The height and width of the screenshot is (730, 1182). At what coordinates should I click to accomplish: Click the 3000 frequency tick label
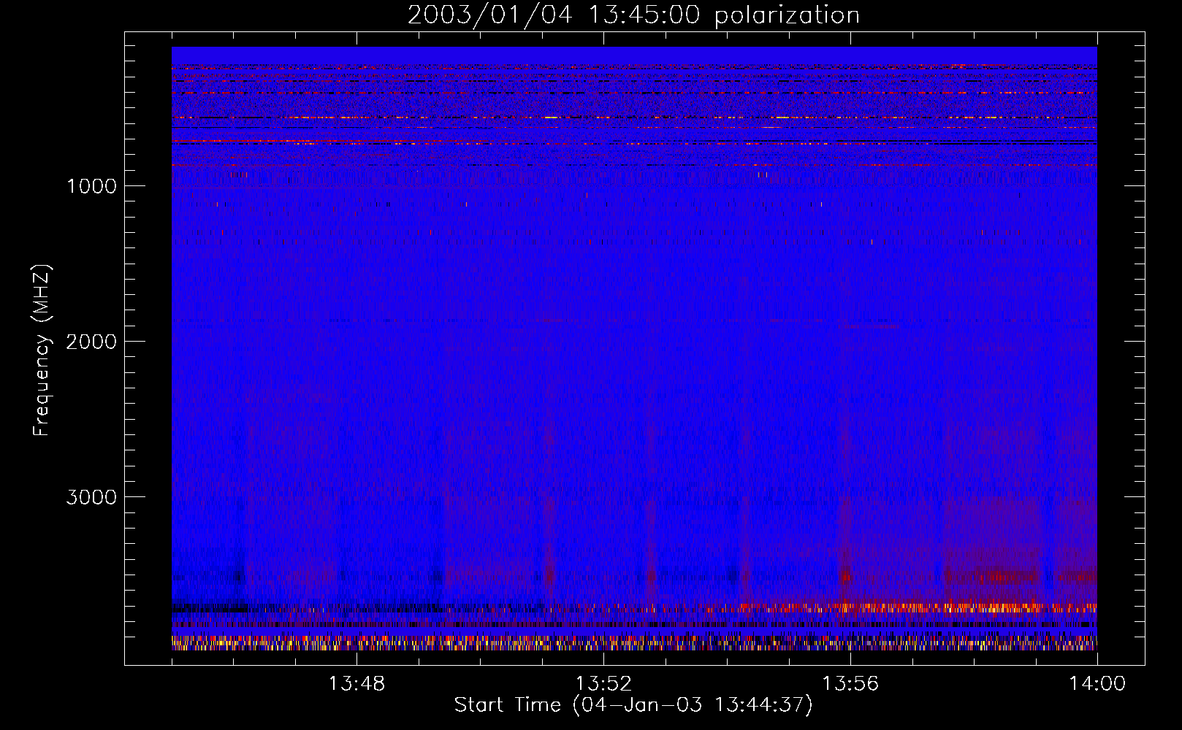pyautogui.click(x=91, y=497)
